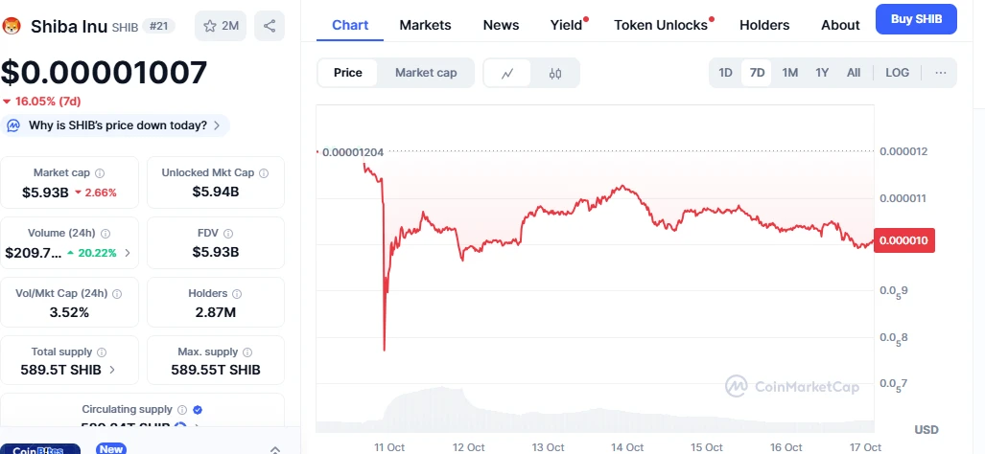
Task: Click the Buy SHIB button
Action: 916,19
